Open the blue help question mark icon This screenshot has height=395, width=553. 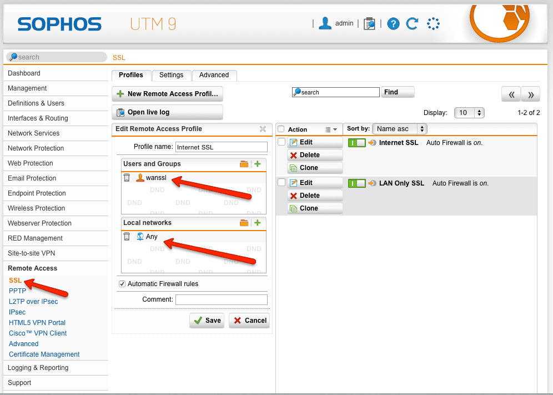393,24
